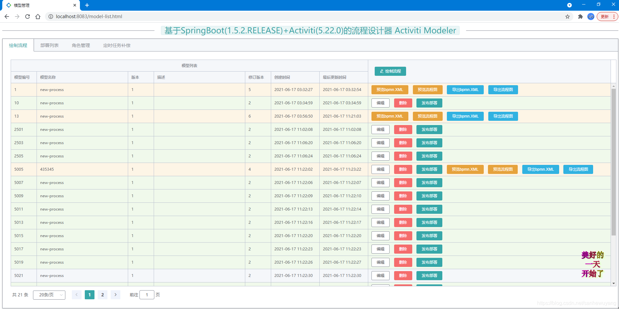The height and width of the screenshot is (309, 619).
Task: Publish deployment for model 5017
Action: 429,249
